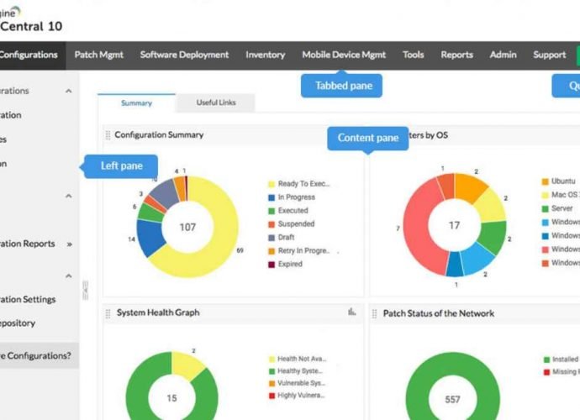
Task: Collapse the top left-pane section chevron
Action: (x=68, y=91)
